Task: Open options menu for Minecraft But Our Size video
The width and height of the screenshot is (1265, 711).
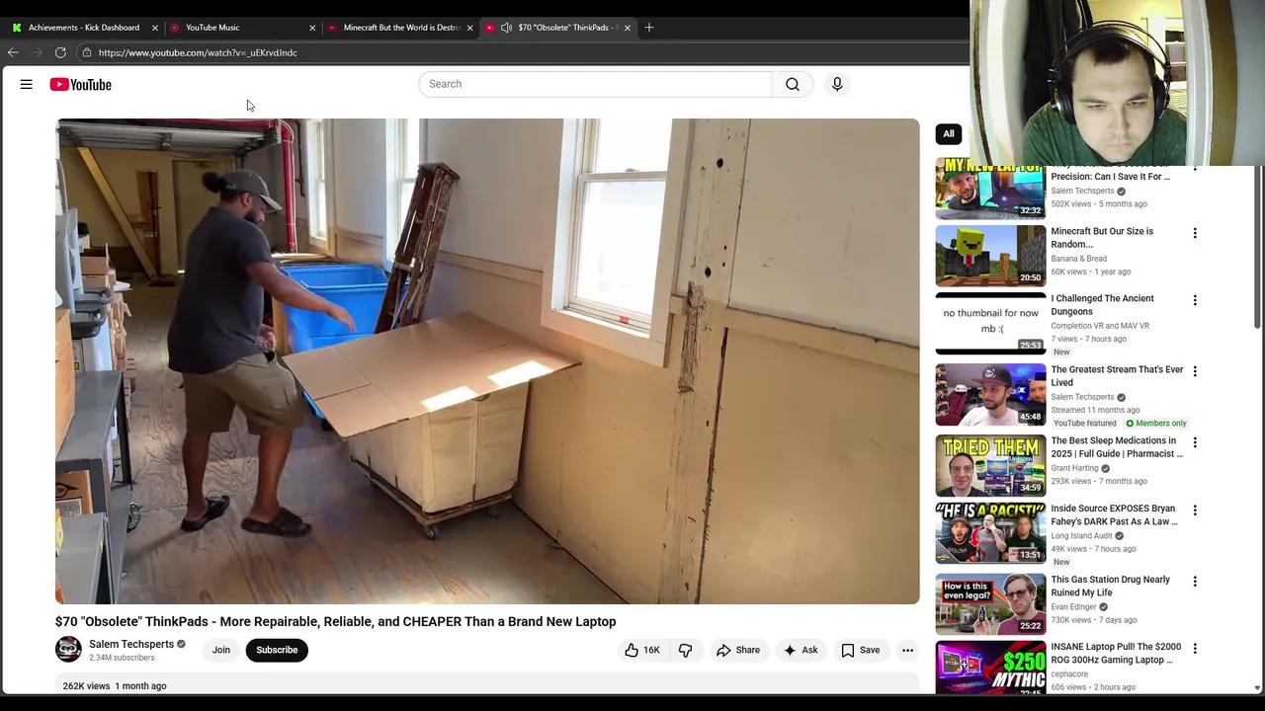Action: [x=1195, y=233]
